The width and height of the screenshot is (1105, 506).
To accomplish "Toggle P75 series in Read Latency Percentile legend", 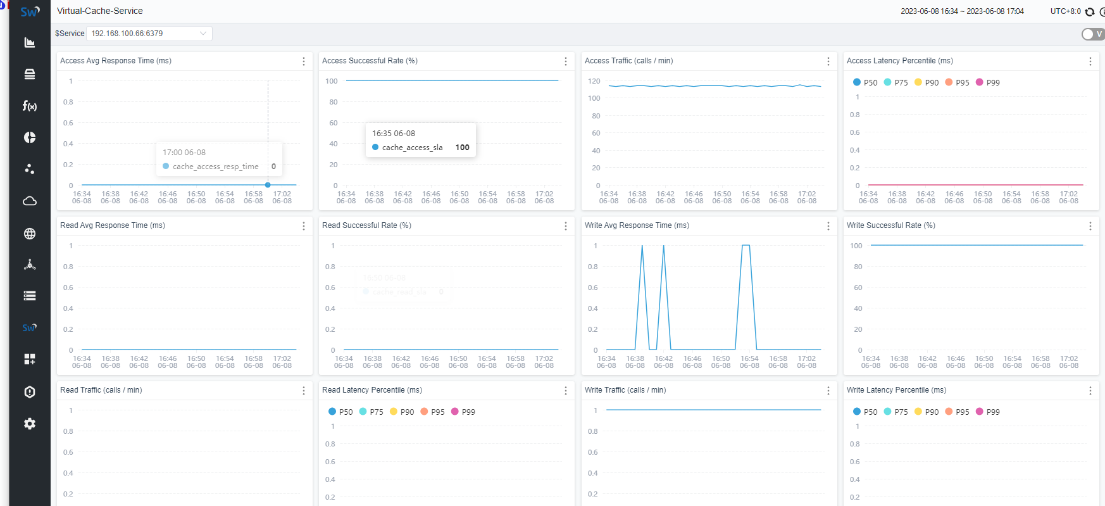I will click(371, 412).
